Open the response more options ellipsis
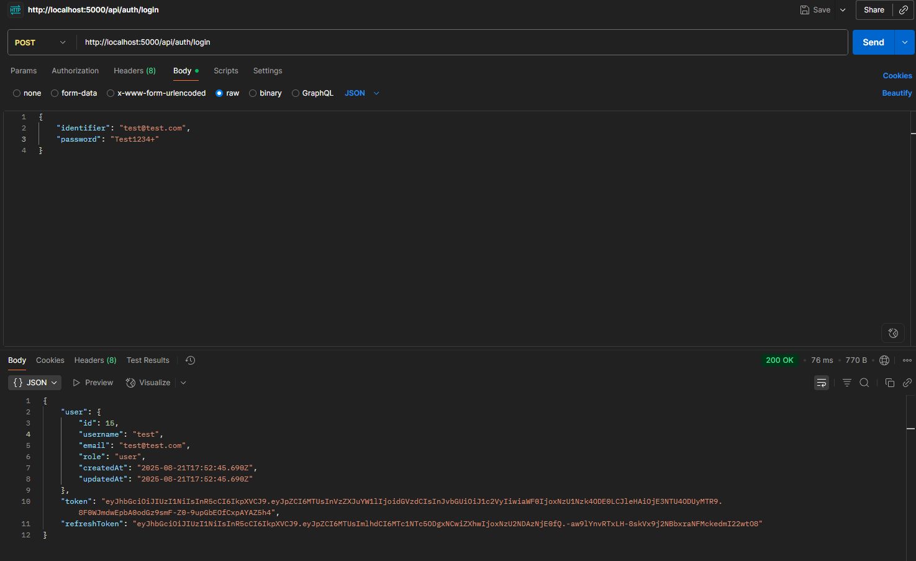This screenshot has width=916, height=561. click(907, 360)
